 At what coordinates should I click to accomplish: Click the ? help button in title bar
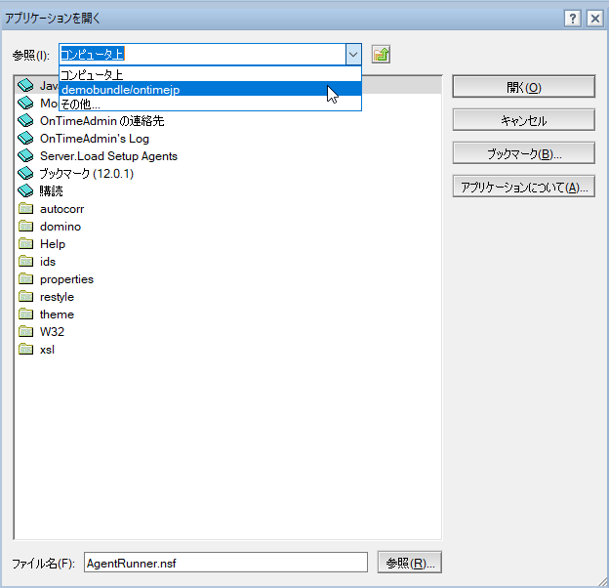[x=573, y=19]
